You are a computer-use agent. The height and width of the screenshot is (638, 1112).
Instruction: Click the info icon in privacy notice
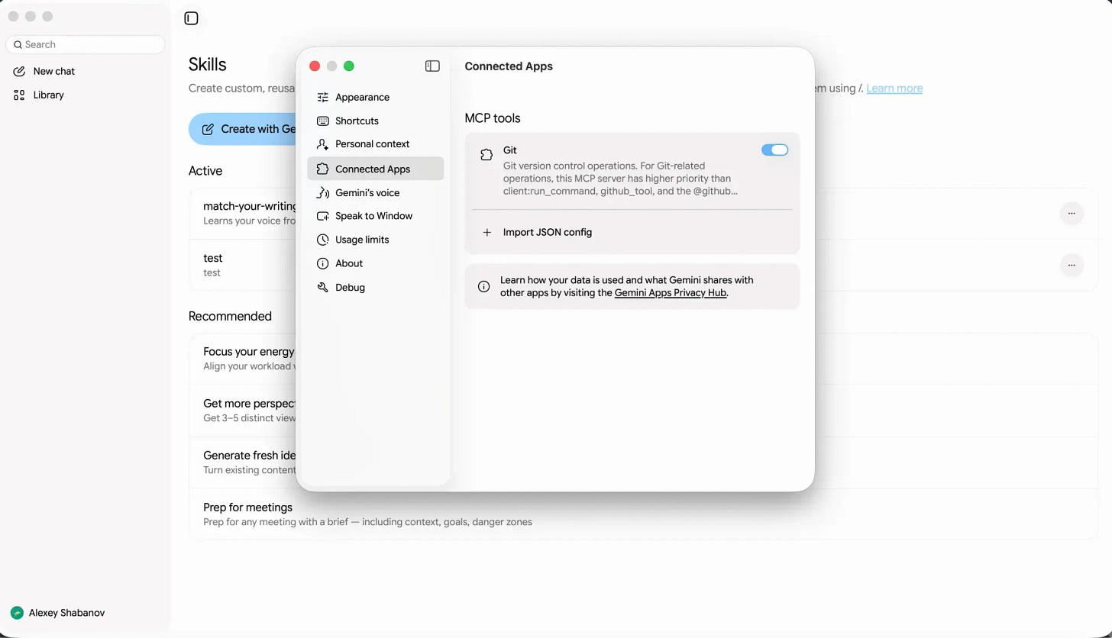point(483,286)
